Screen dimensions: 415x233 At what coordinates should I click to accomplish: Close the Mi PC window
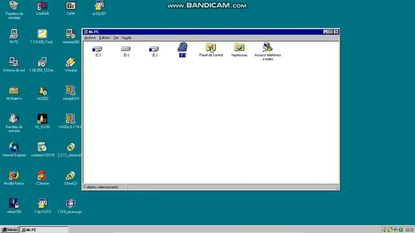(336, 32)
